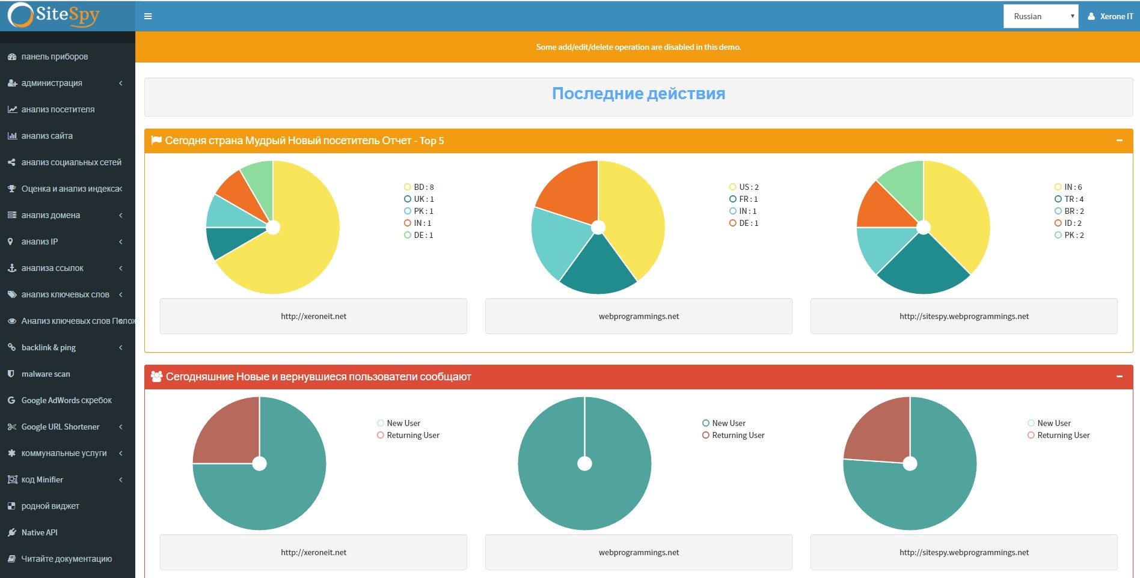Click the trophy icon beside Оценка и анализ

[11, 189]
